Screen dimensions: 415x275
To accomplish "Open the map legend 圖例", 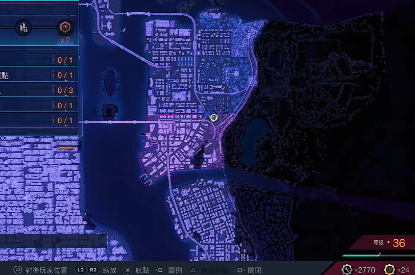I will tap(175, 270).
